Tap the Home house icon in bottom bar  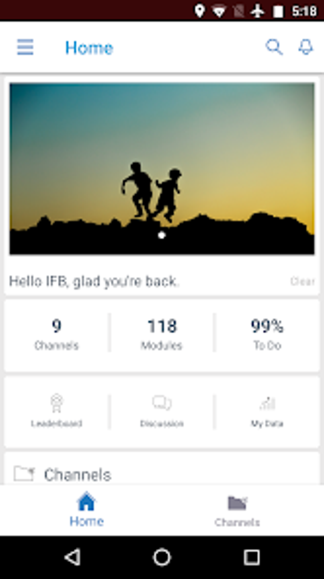pos(86,501)
